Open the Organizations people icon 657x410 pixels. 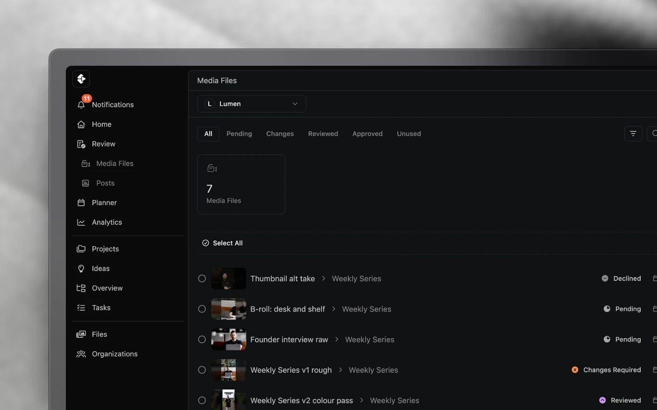[x=81, y=354]
